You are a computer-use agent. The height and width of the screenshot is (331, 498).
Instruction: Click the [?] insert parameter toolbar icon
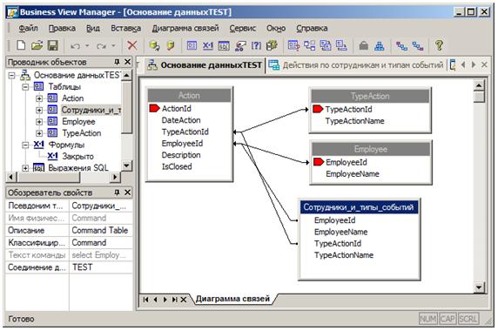[256, 45]
